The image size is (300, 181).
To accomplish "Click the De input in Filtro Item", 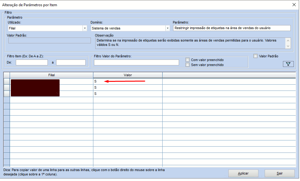I will pyautogui.click(x=32, y=62).
